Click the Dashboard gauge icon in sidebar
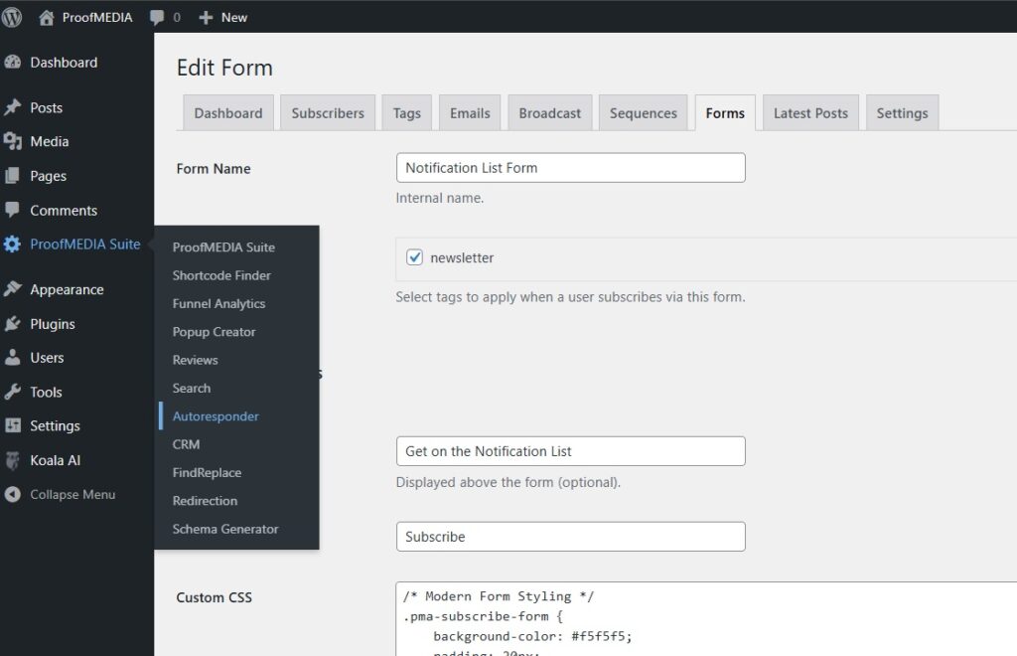Viewport: 1017px width, 656px height. click(13, 63)
